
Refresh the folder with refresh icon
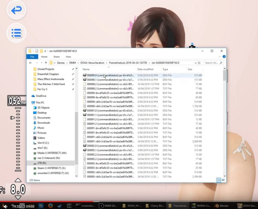(x=199, y=63)
